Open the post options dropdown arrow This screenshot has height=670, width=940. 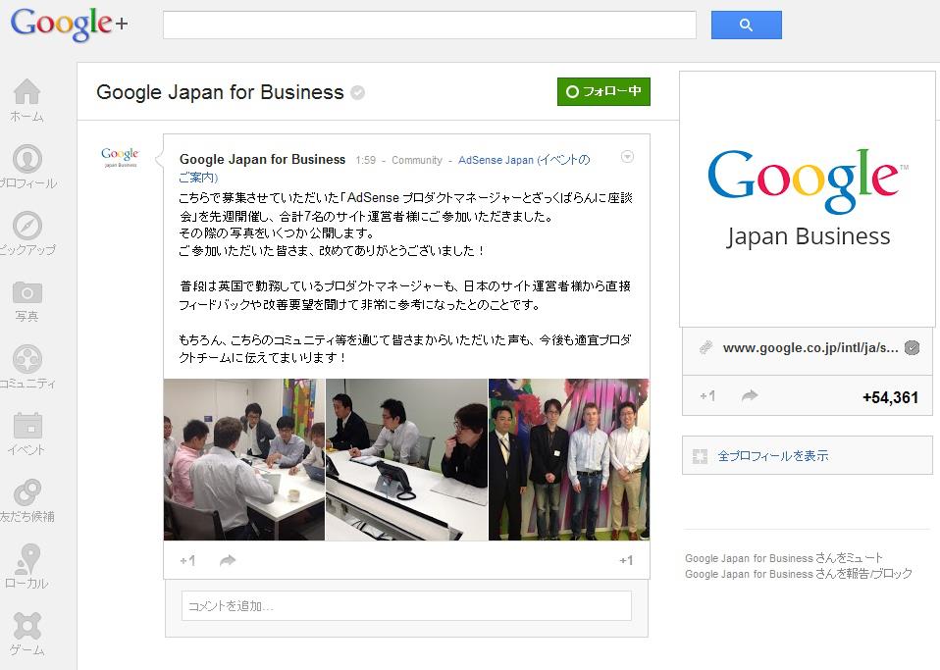627,157
